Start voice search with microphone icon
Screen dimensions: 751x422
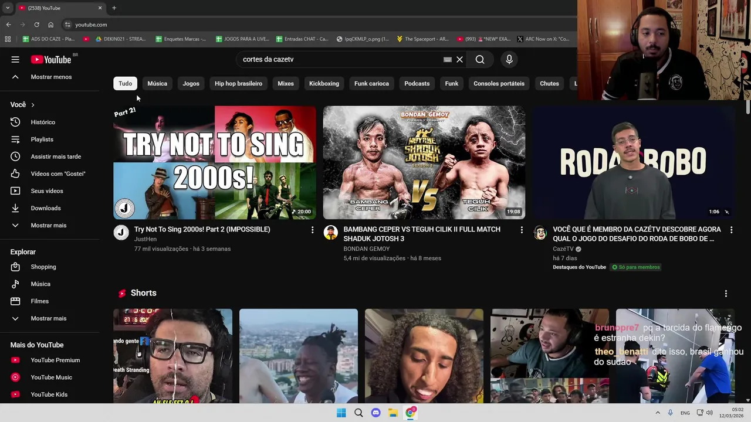point(509,59)
